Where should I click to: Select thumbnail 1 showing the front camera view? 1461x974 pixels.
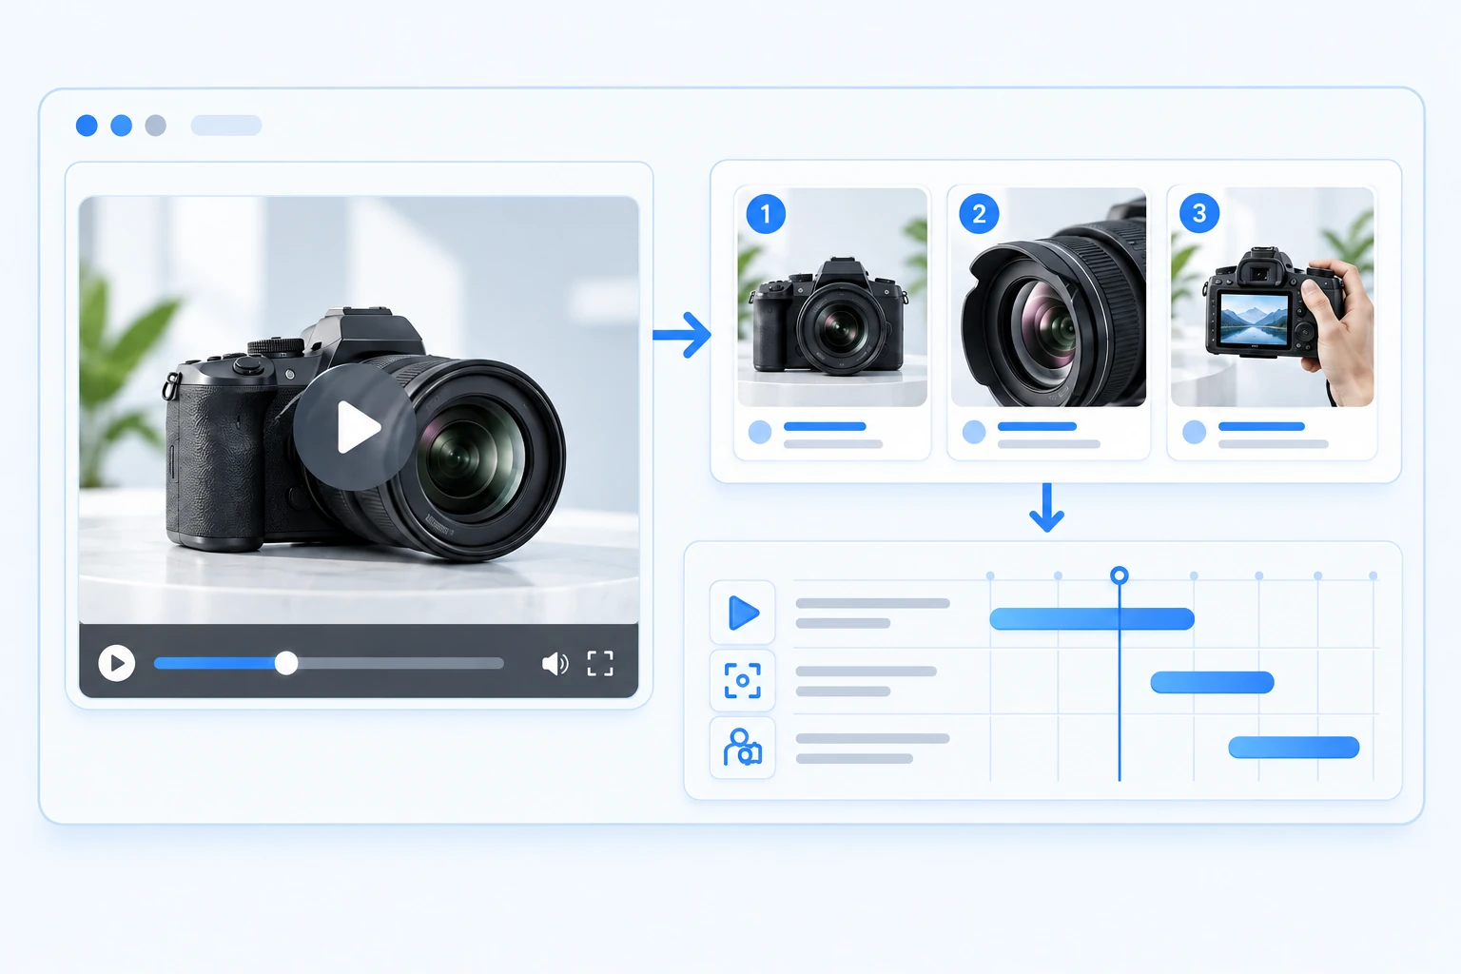[x=832, y=297]
